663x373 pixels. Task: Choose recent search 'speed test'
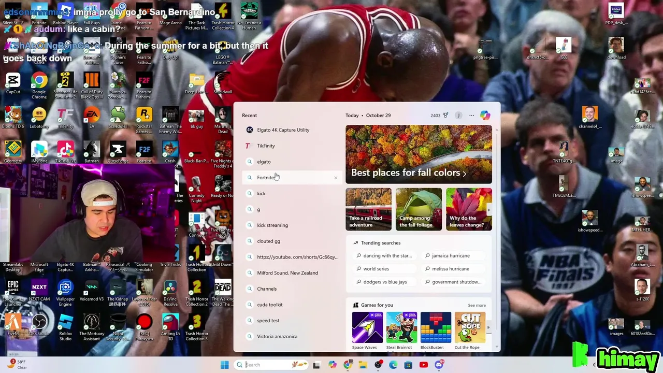pyautogui.click(x=292, y=321)
